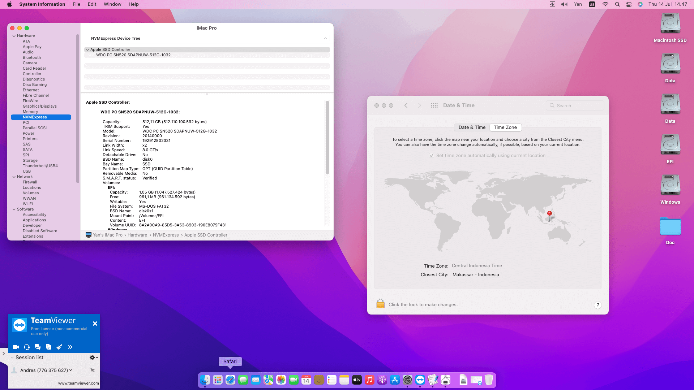Click TeamViewer video camera icon

(x=16, y=347)
